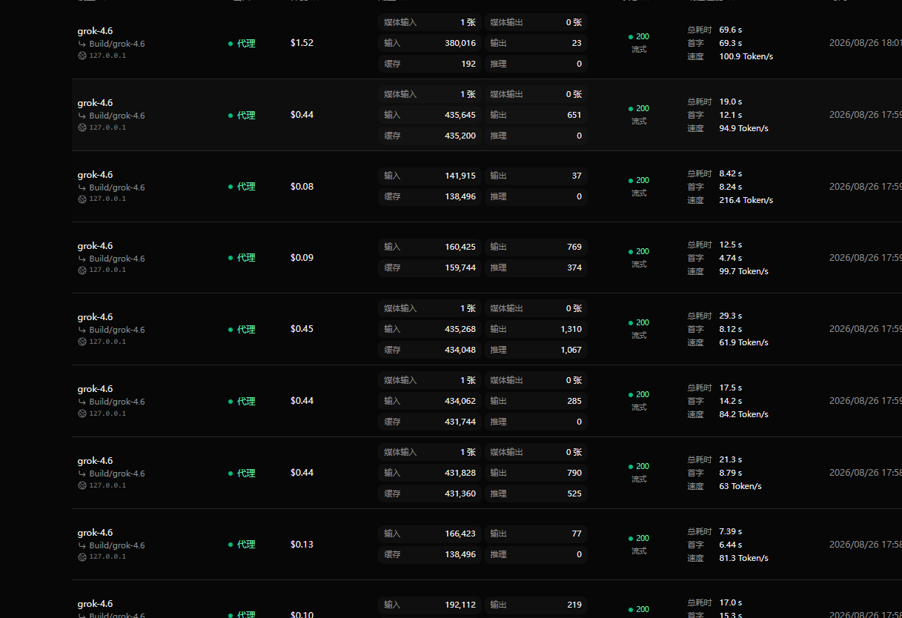Click first-token time 4.74 s
902x618 pixels.
(731, 258)
